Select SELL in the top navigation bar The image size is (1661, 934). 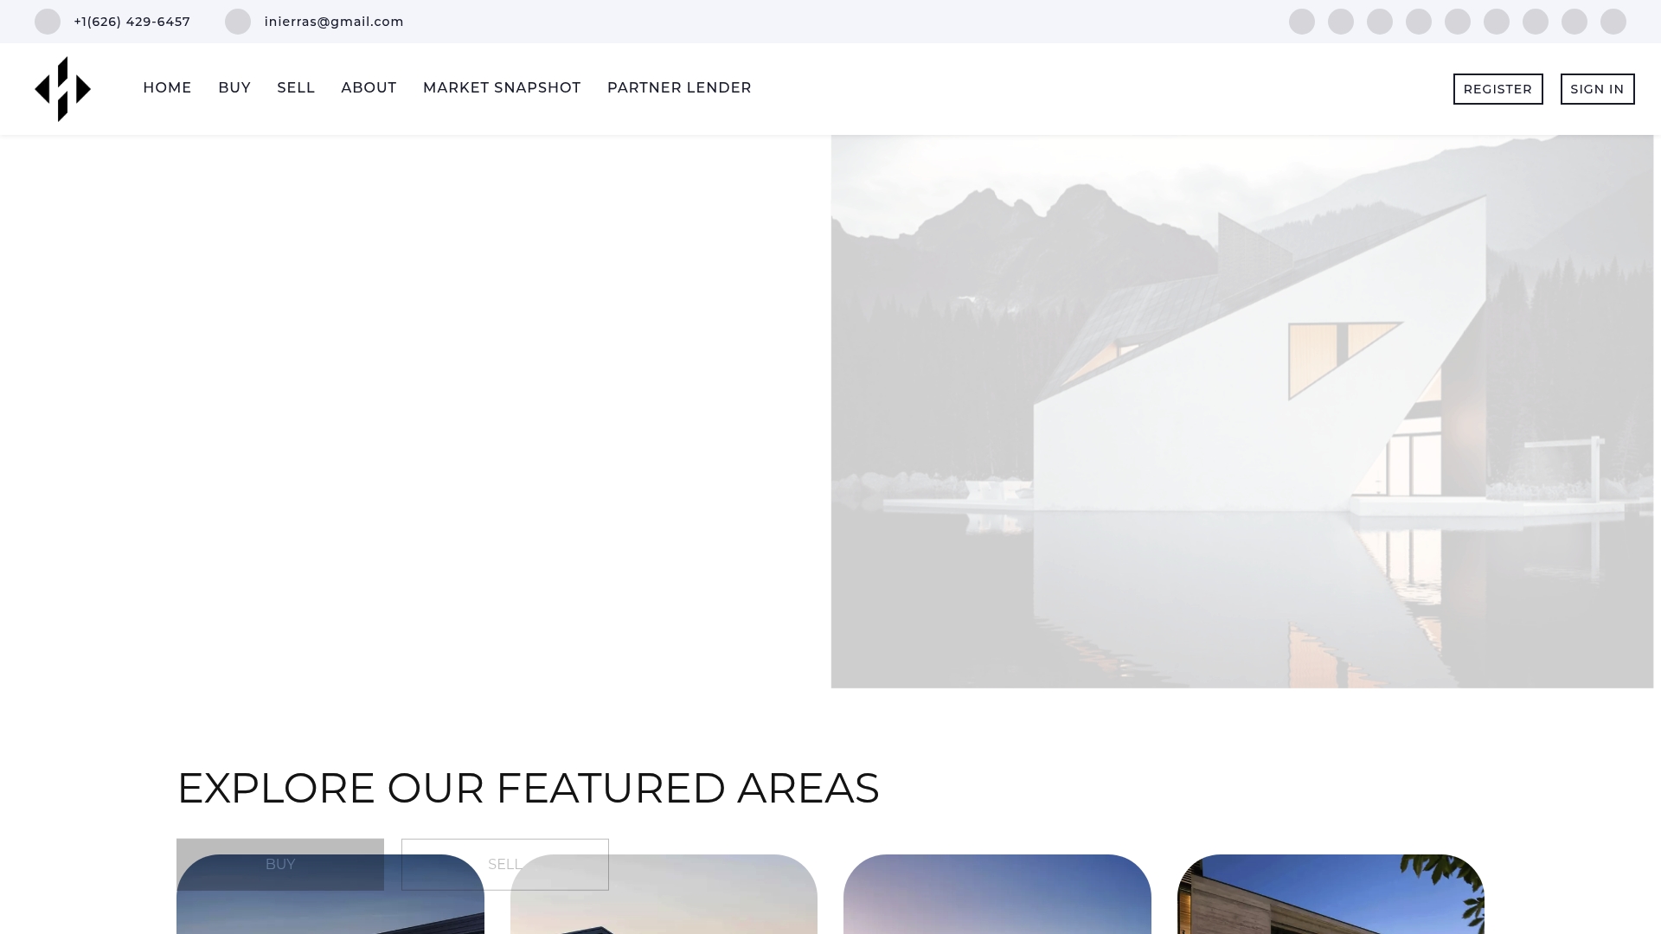pyautogui.click(x=296, y=88)
